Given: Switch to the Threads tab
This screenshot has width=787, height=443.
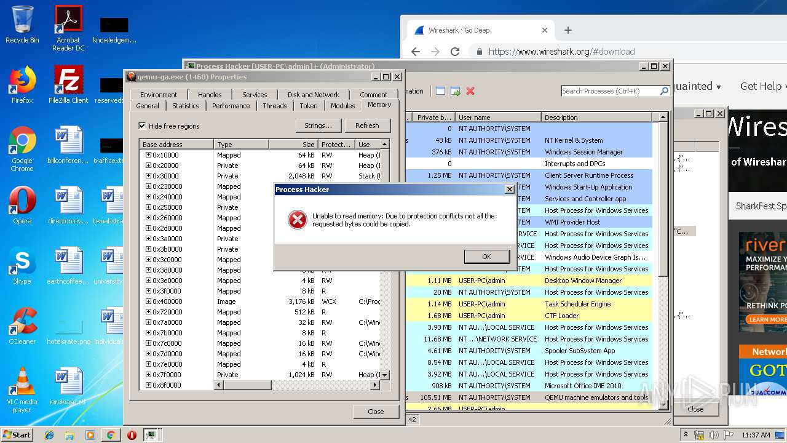Looking at the screenshot, I should tap(275, 106).
